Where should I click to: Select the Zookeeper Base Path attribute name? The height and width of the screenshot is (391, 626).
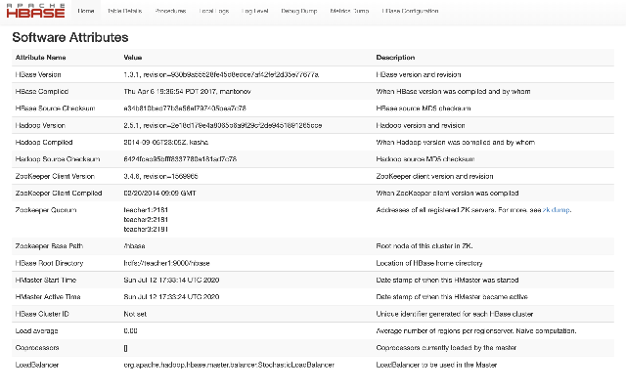[x=49, y=245]
